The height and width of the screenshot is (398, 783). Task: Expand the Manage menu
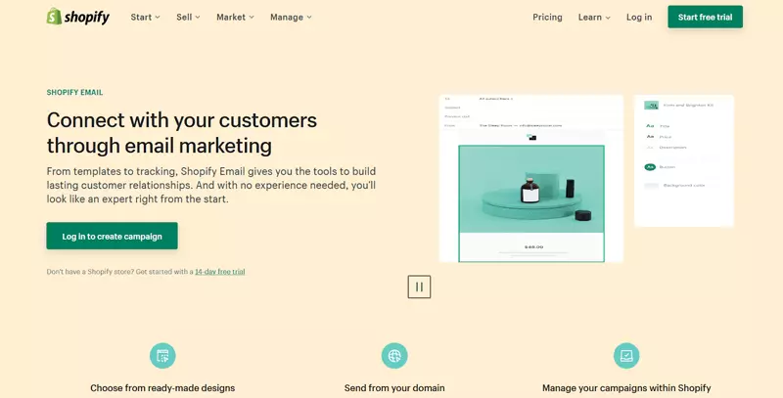point(291,17)
